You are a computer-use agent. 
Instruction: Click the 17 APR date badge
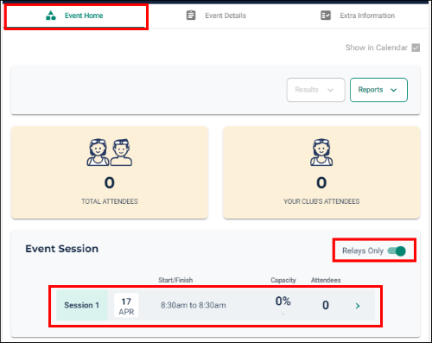point(126,306)
